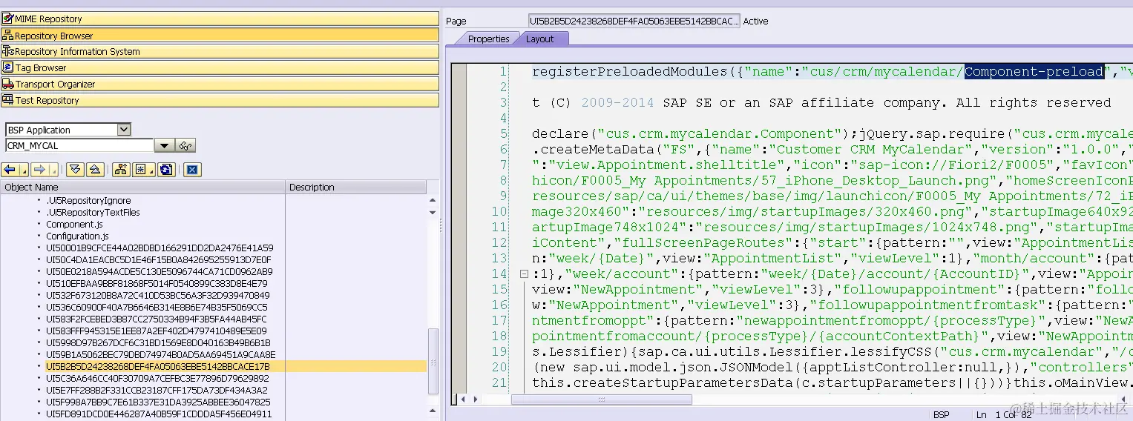Select page UI50E0218A594ACDE5C130E5096744CA71CD0962AB9
Viewport: 1133px width, 421px height.
click(x=160, y=271)
